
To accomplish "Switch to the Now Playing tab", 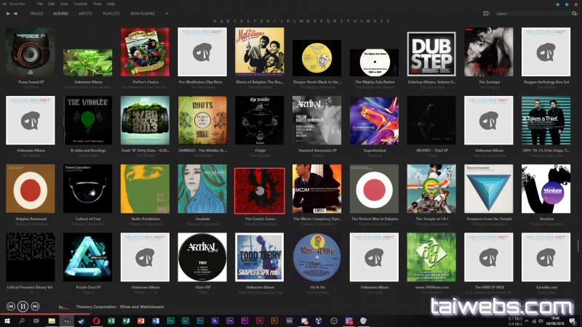I will click(x=143, y=13).
